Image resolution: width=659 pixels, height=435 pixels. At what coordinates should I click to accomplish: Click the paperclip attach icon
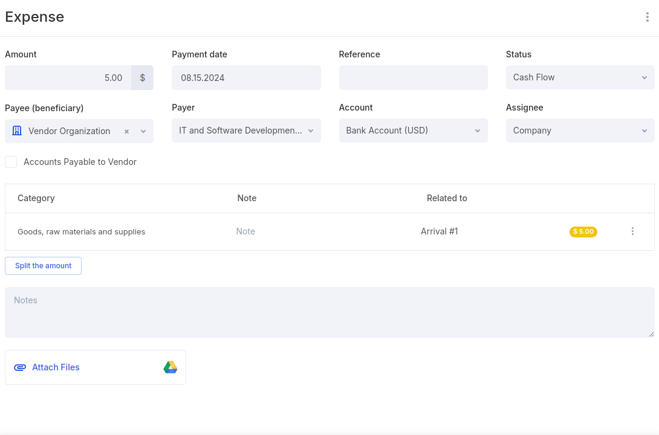click(20, 367)
